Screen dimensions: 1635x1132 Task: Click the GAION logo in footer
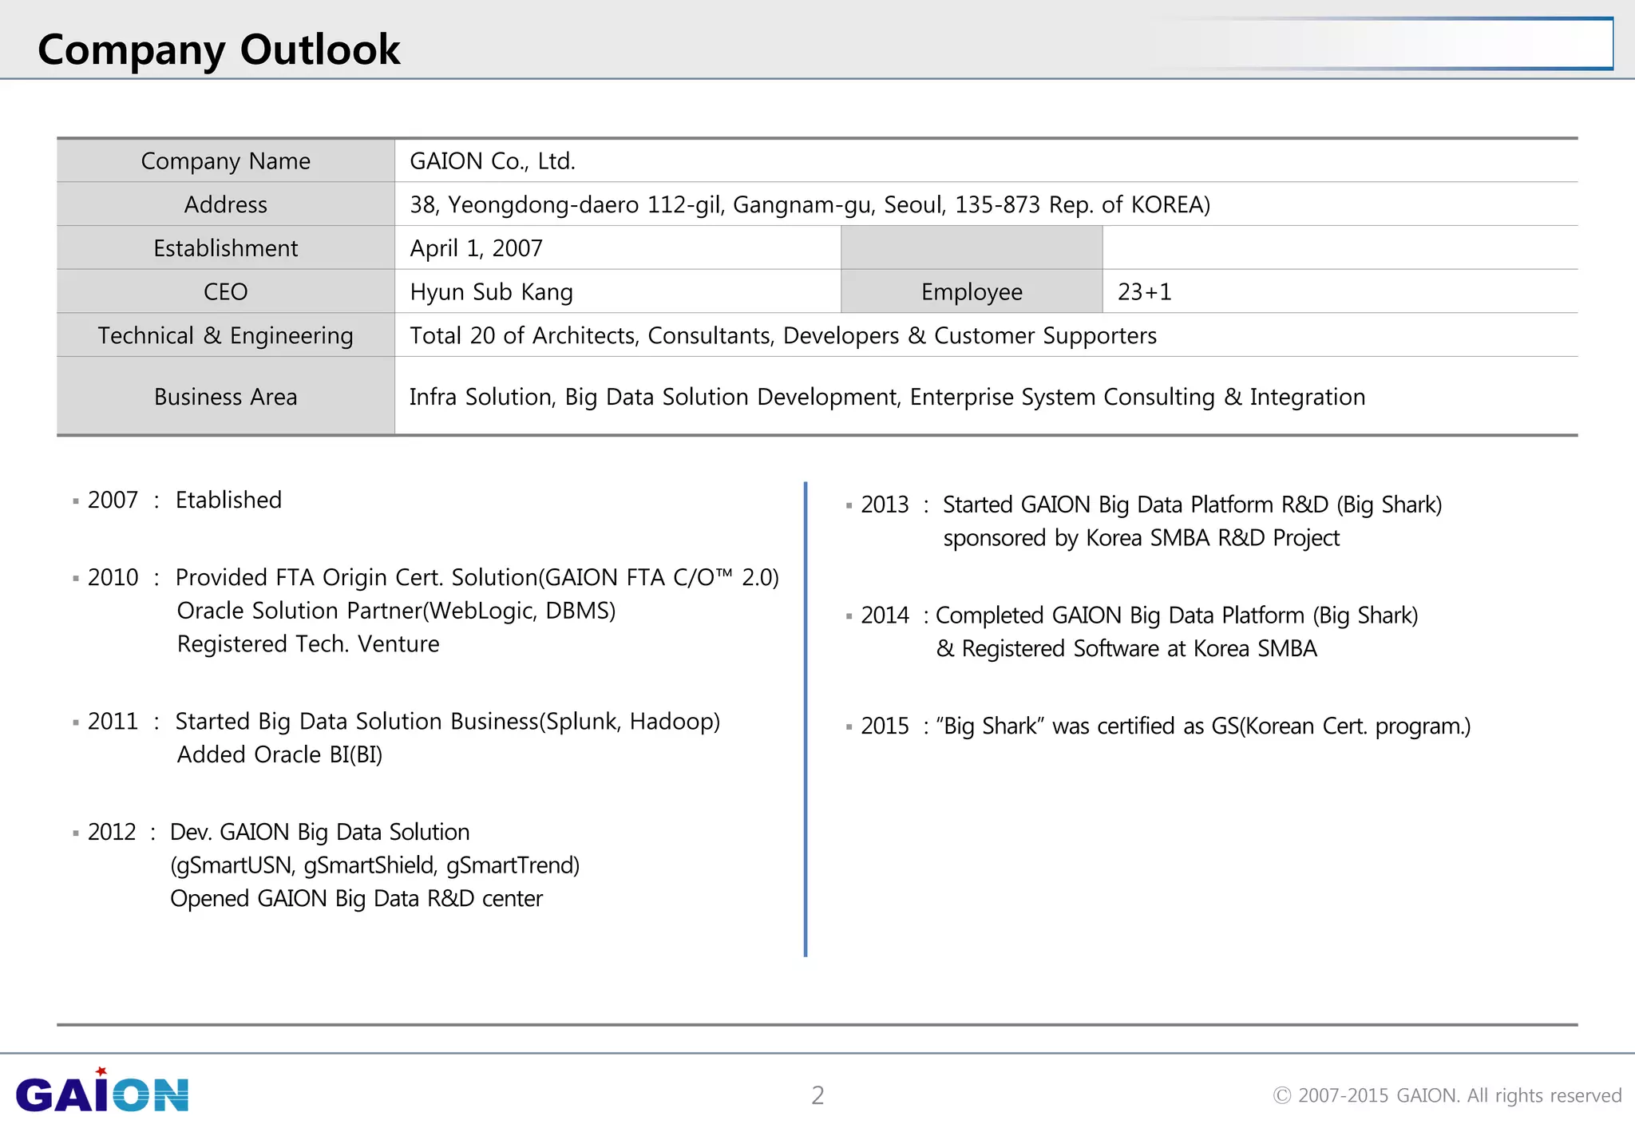(102, 1092)
